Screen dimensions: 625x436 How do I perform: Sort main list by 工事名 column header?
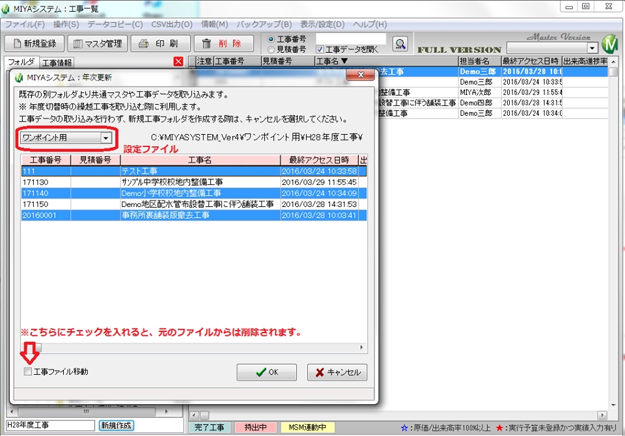[x=386, y=61]
